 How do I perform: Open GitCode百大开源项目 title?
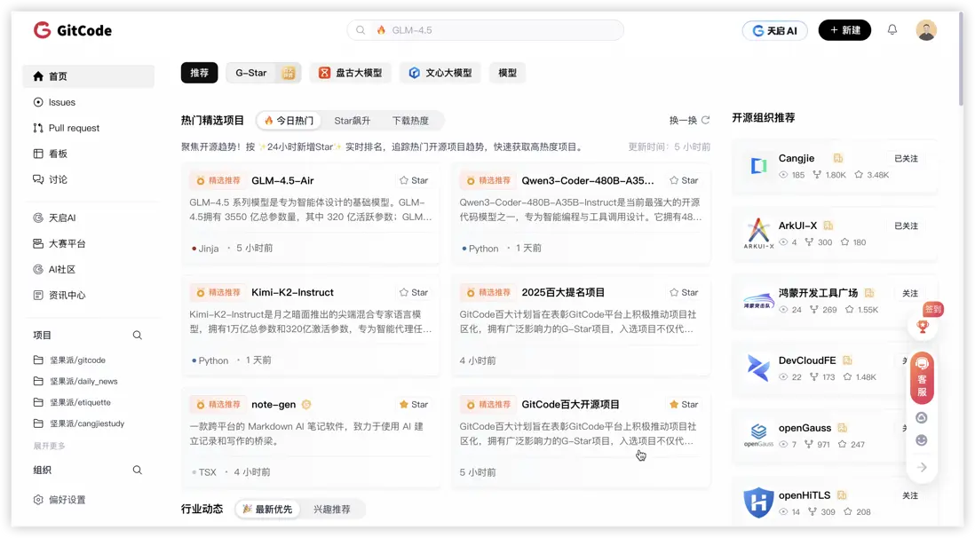pos(570,404)
